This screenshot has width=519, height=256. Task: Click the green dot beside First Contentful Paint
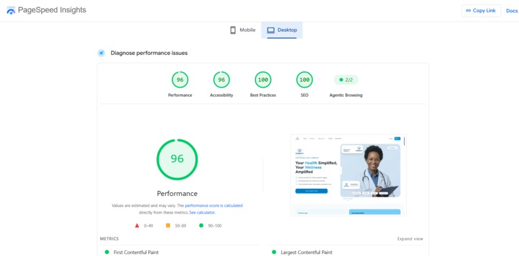tap(107, 252)
